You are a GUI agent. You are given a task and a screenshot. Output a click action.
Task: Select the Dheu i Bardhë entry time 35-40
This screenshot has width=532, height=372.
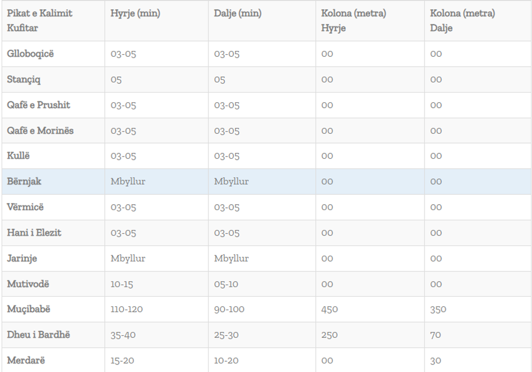pyautogui.click(x=123, y=335)
